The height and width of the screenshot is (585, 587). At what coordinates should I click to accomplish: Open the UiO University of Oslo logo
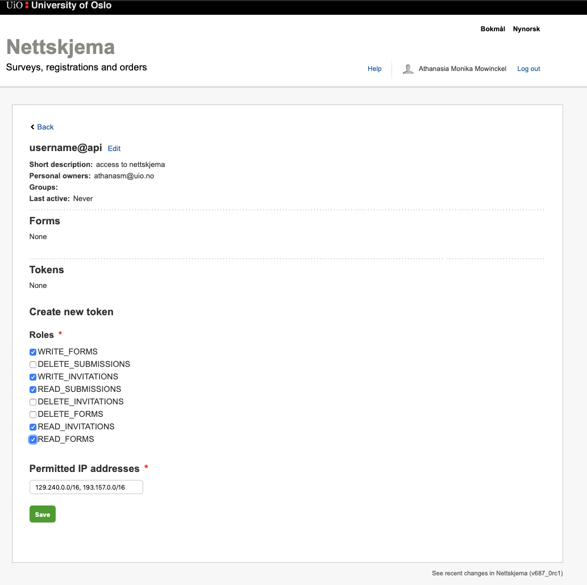[x=59, y=6]
